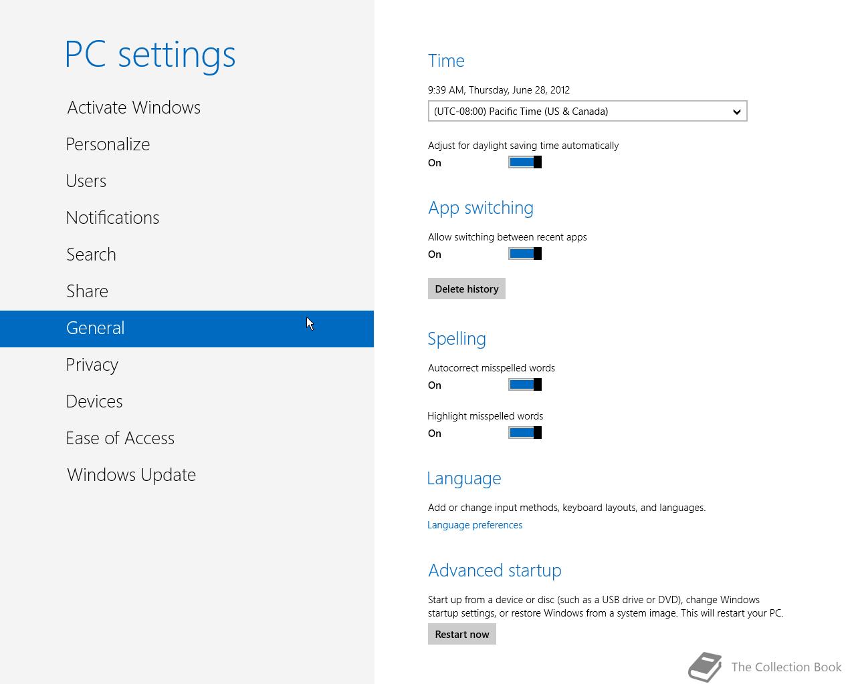Image resolution: width=856 pixels, height=684 pixels.
Task: Open the Language preferences link
Action: point(475,525)
